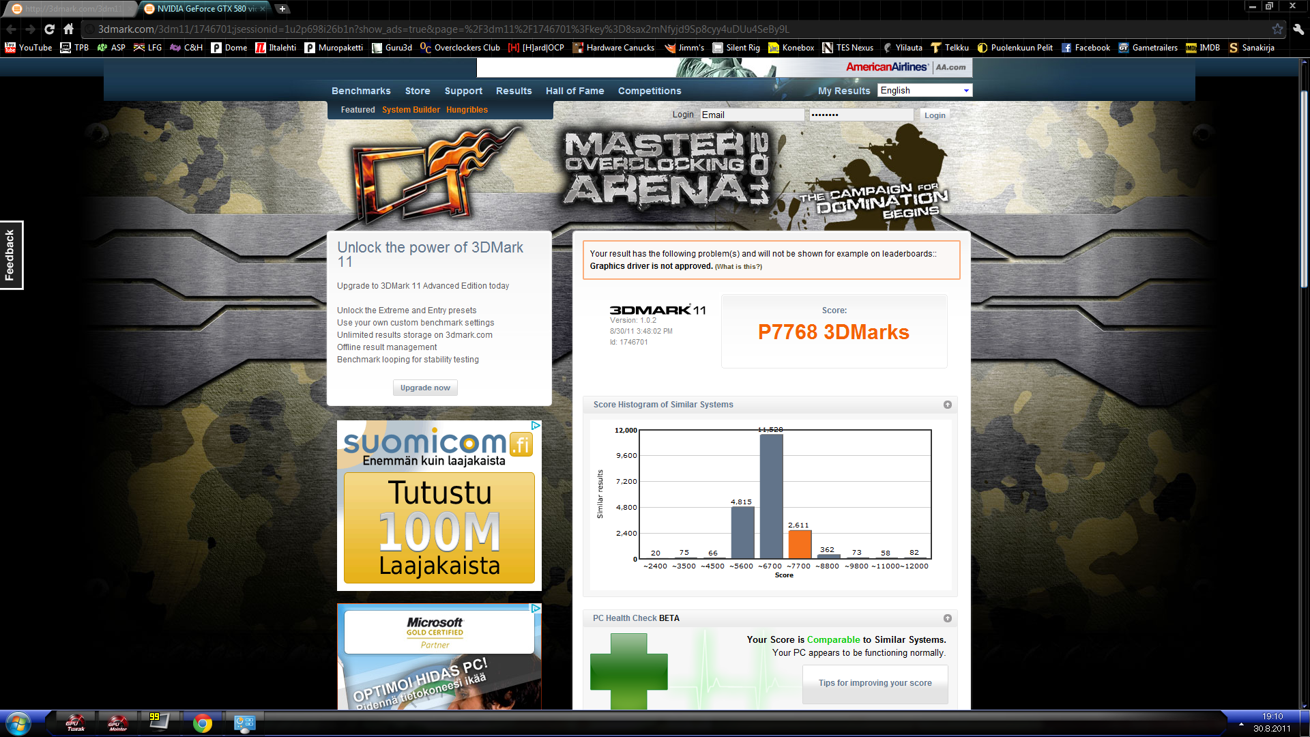1310x737 pixels.
Task: Click the What is this? link
Action: 738,267
